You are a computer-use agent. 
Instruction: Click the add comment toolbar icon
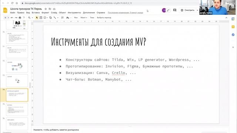(x=62, y=18)
